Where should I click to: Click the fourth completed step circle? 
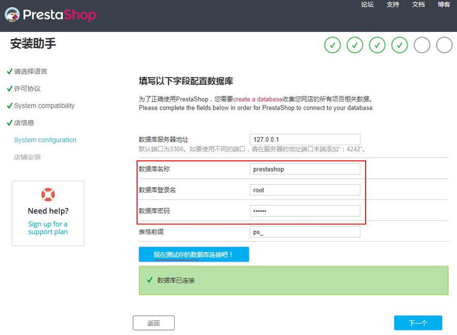(400, 45)
